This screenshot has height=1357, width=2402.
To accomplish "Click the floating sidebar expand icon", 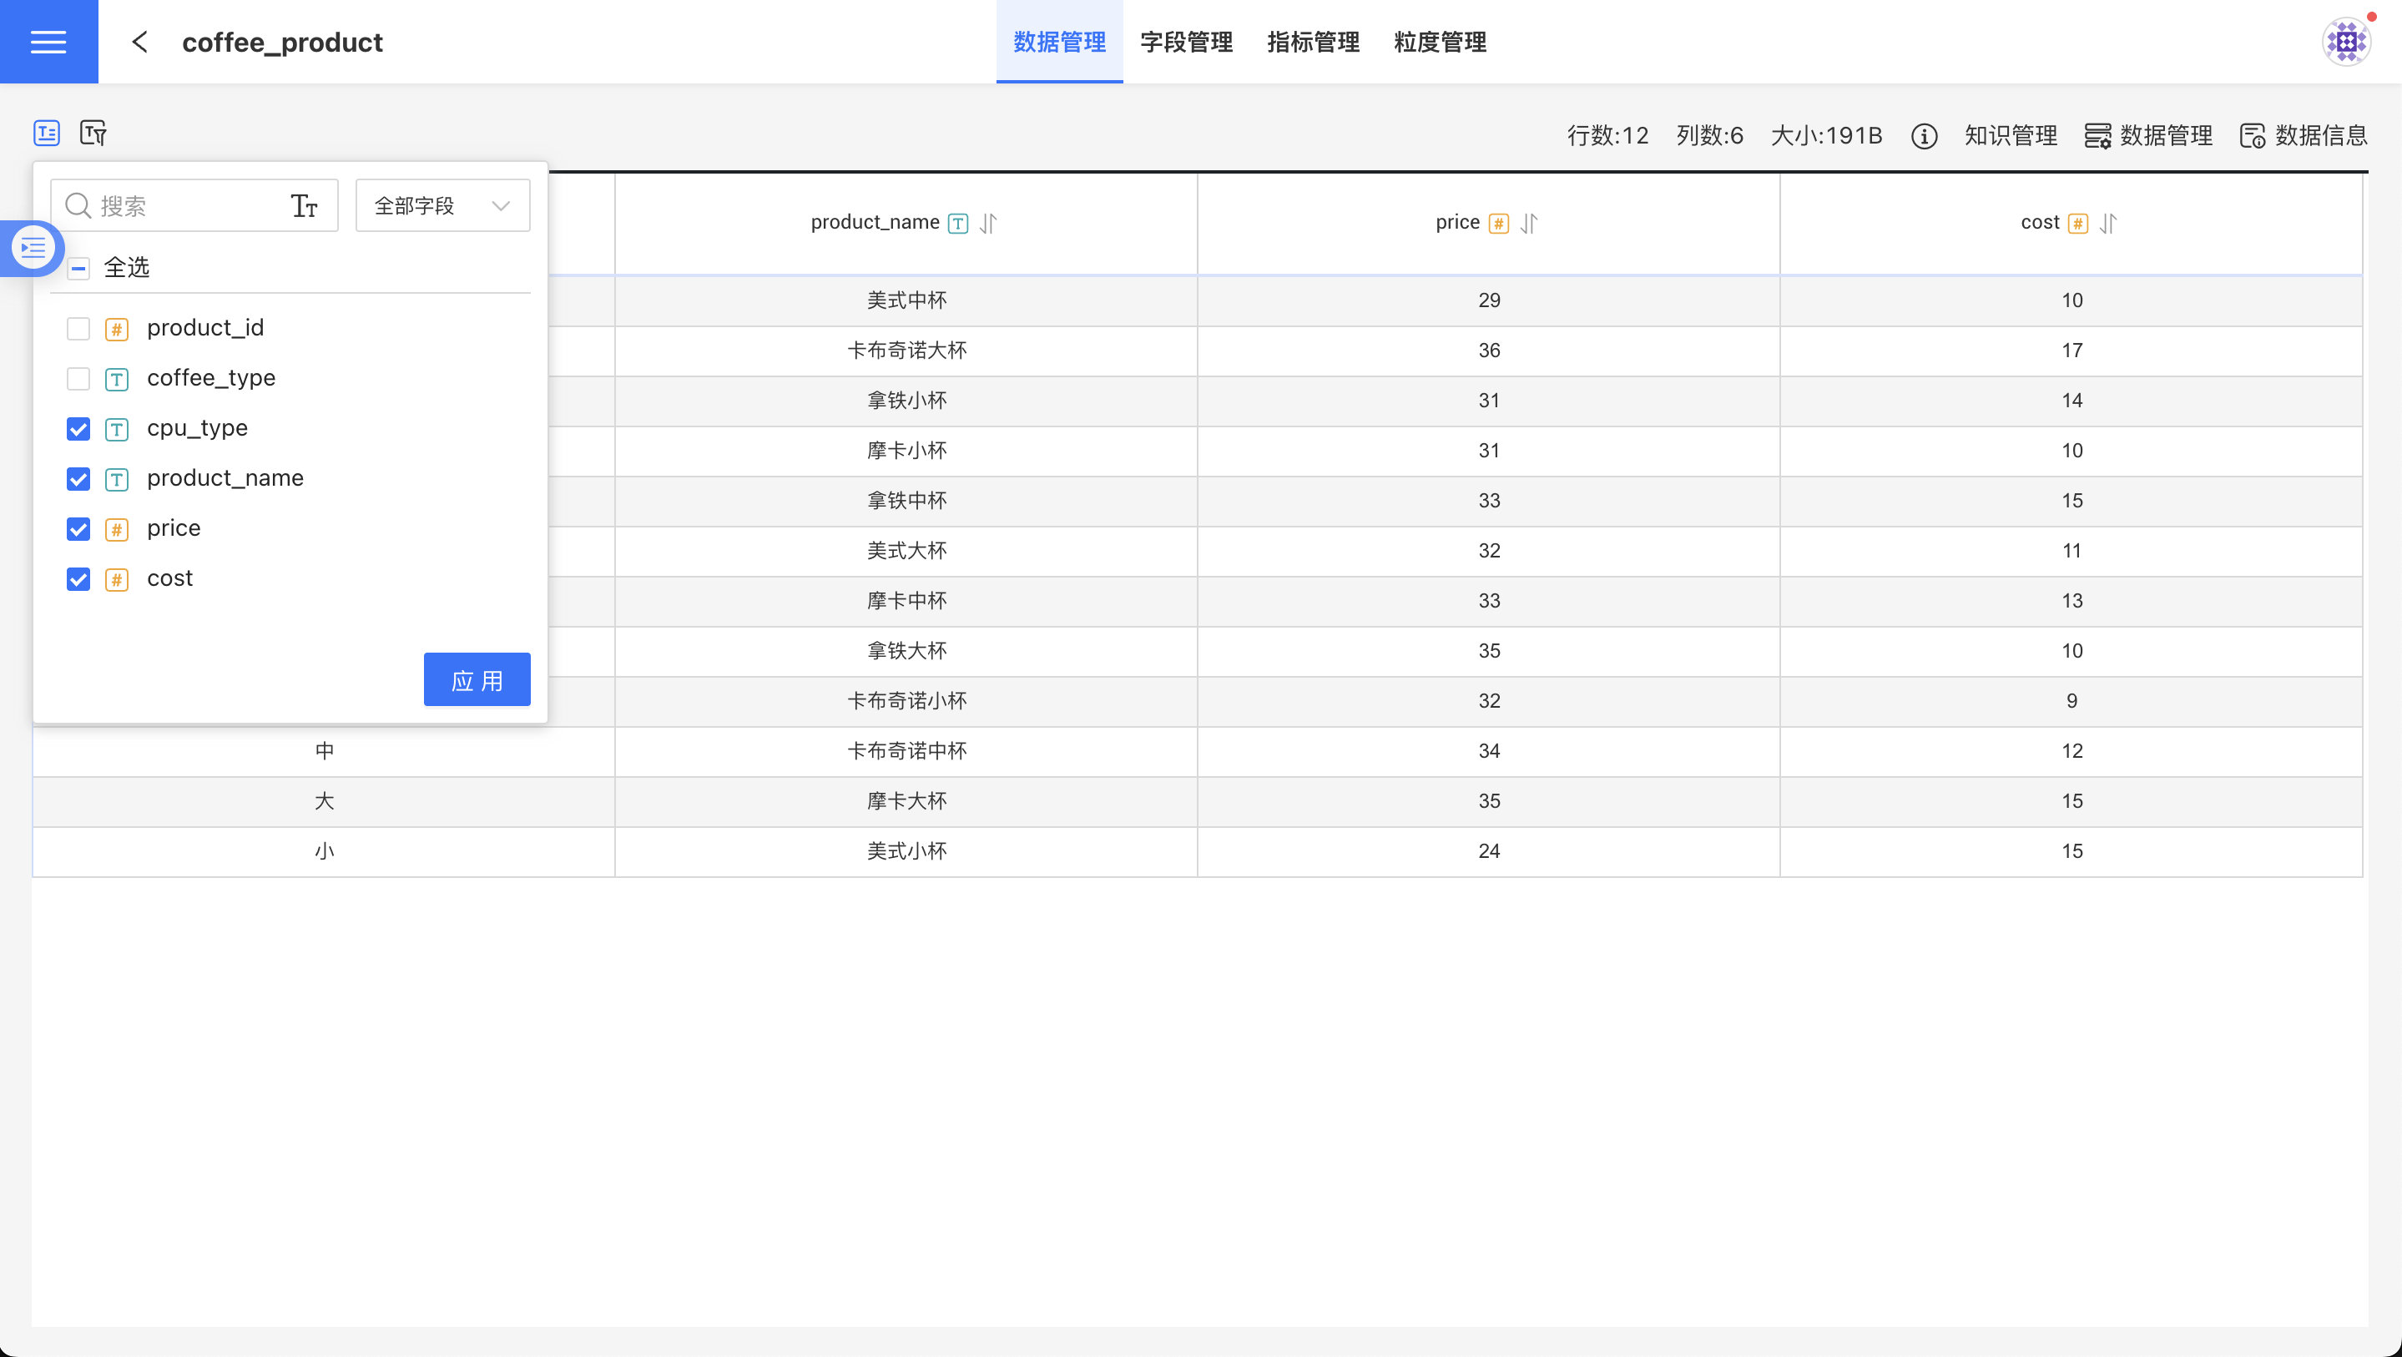I will coord(33,247).
